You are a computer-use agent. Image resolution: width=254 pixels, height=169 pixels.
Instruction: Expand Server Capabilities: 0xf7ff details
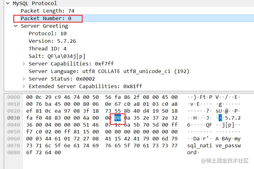pyautogui.click(x=24, y=64)
